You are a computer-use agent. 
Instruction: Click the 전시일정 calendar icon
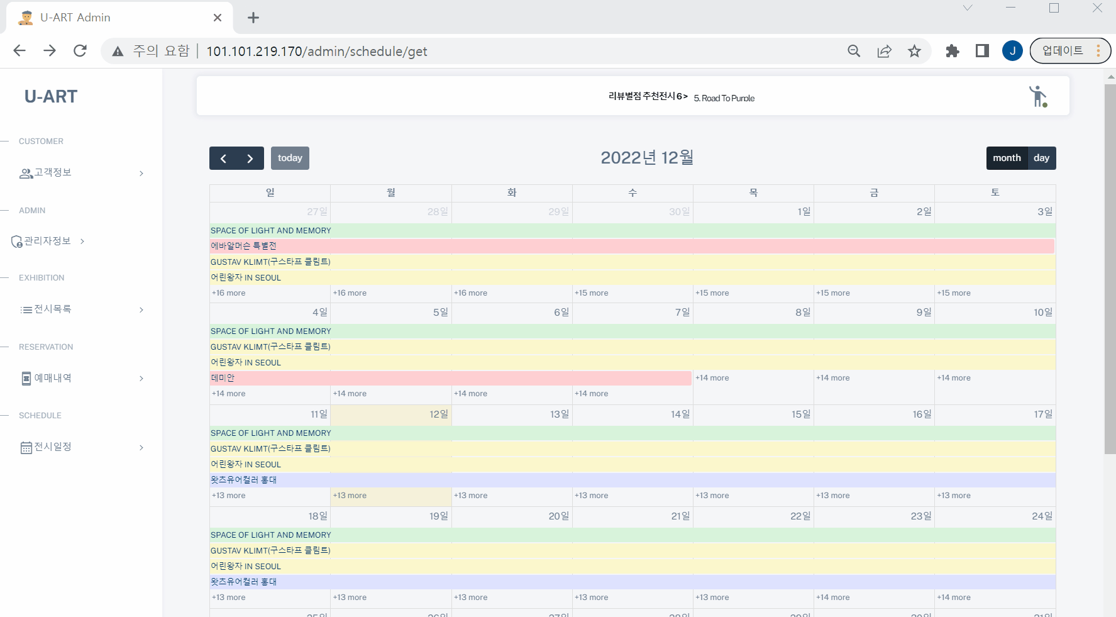pyautogui.click(x=26, y=447)
